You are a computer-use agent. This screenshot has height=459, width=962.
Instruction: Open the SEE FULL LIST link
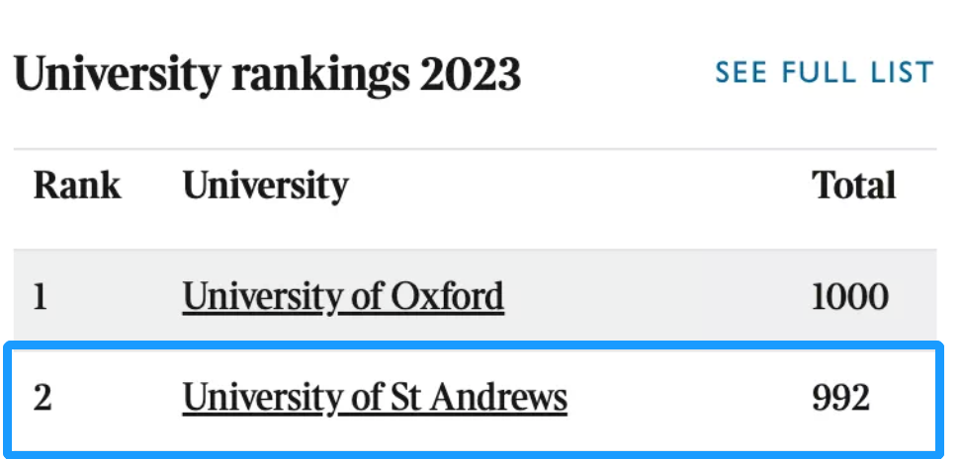click(824, 72)
